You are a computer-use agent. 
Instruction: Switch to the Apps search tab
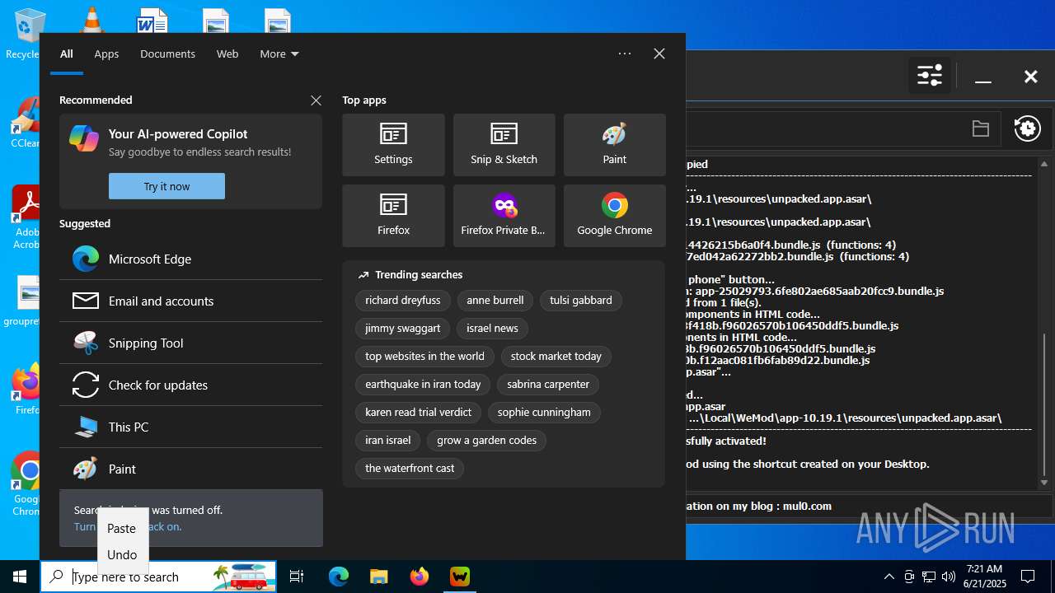[x=106, y=54]
